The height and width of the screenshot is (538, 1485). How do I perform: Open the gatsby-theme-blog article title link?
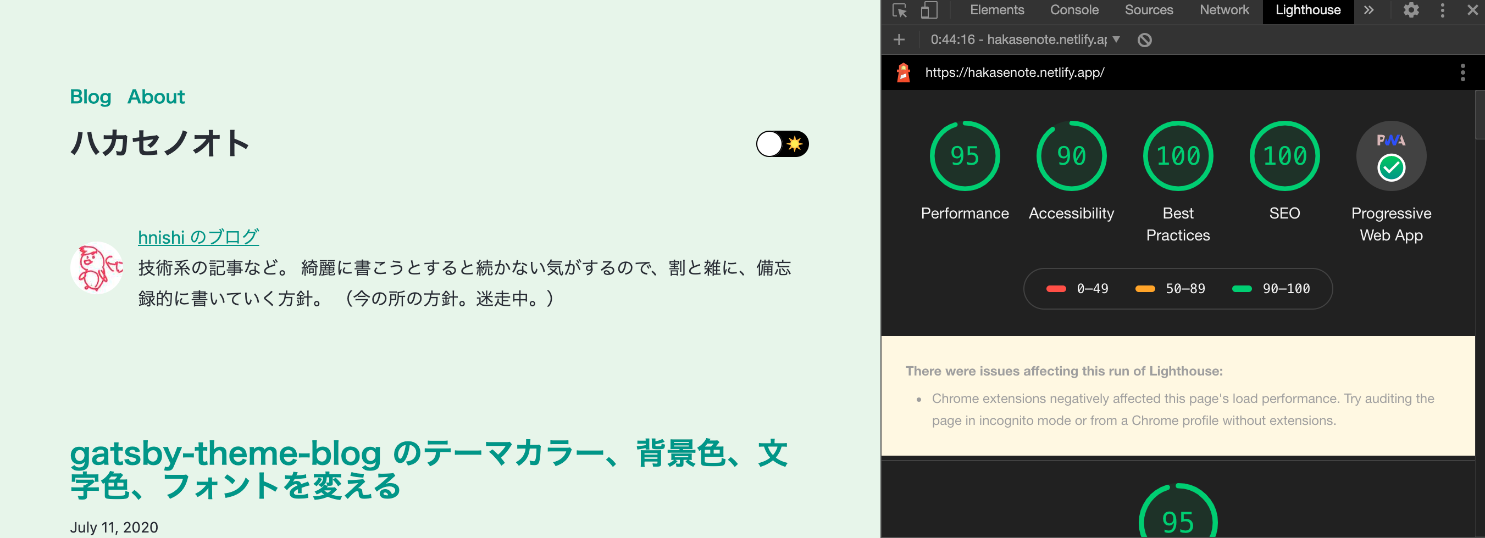coord(428,469)
